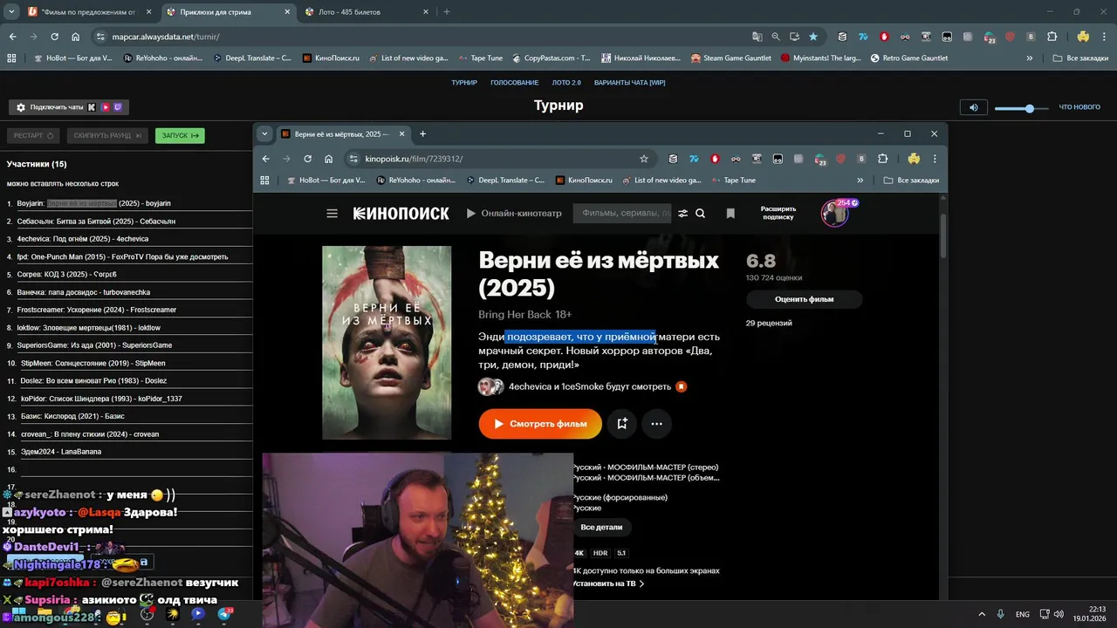Viewport: 1117px width, 628px height.
Task: Open 'Все закладки' folder in Kinopoisk window
Action: point(912,181)
